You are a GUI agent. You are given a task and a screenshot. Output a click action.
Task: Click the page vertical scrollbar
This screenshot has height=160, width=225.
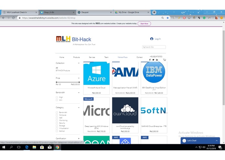click(x=224, y=67)
